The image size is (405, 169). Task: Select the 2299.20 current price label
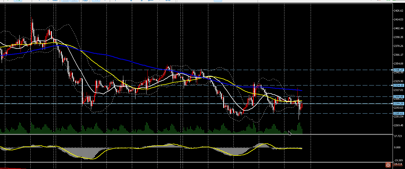coord(399,104)
